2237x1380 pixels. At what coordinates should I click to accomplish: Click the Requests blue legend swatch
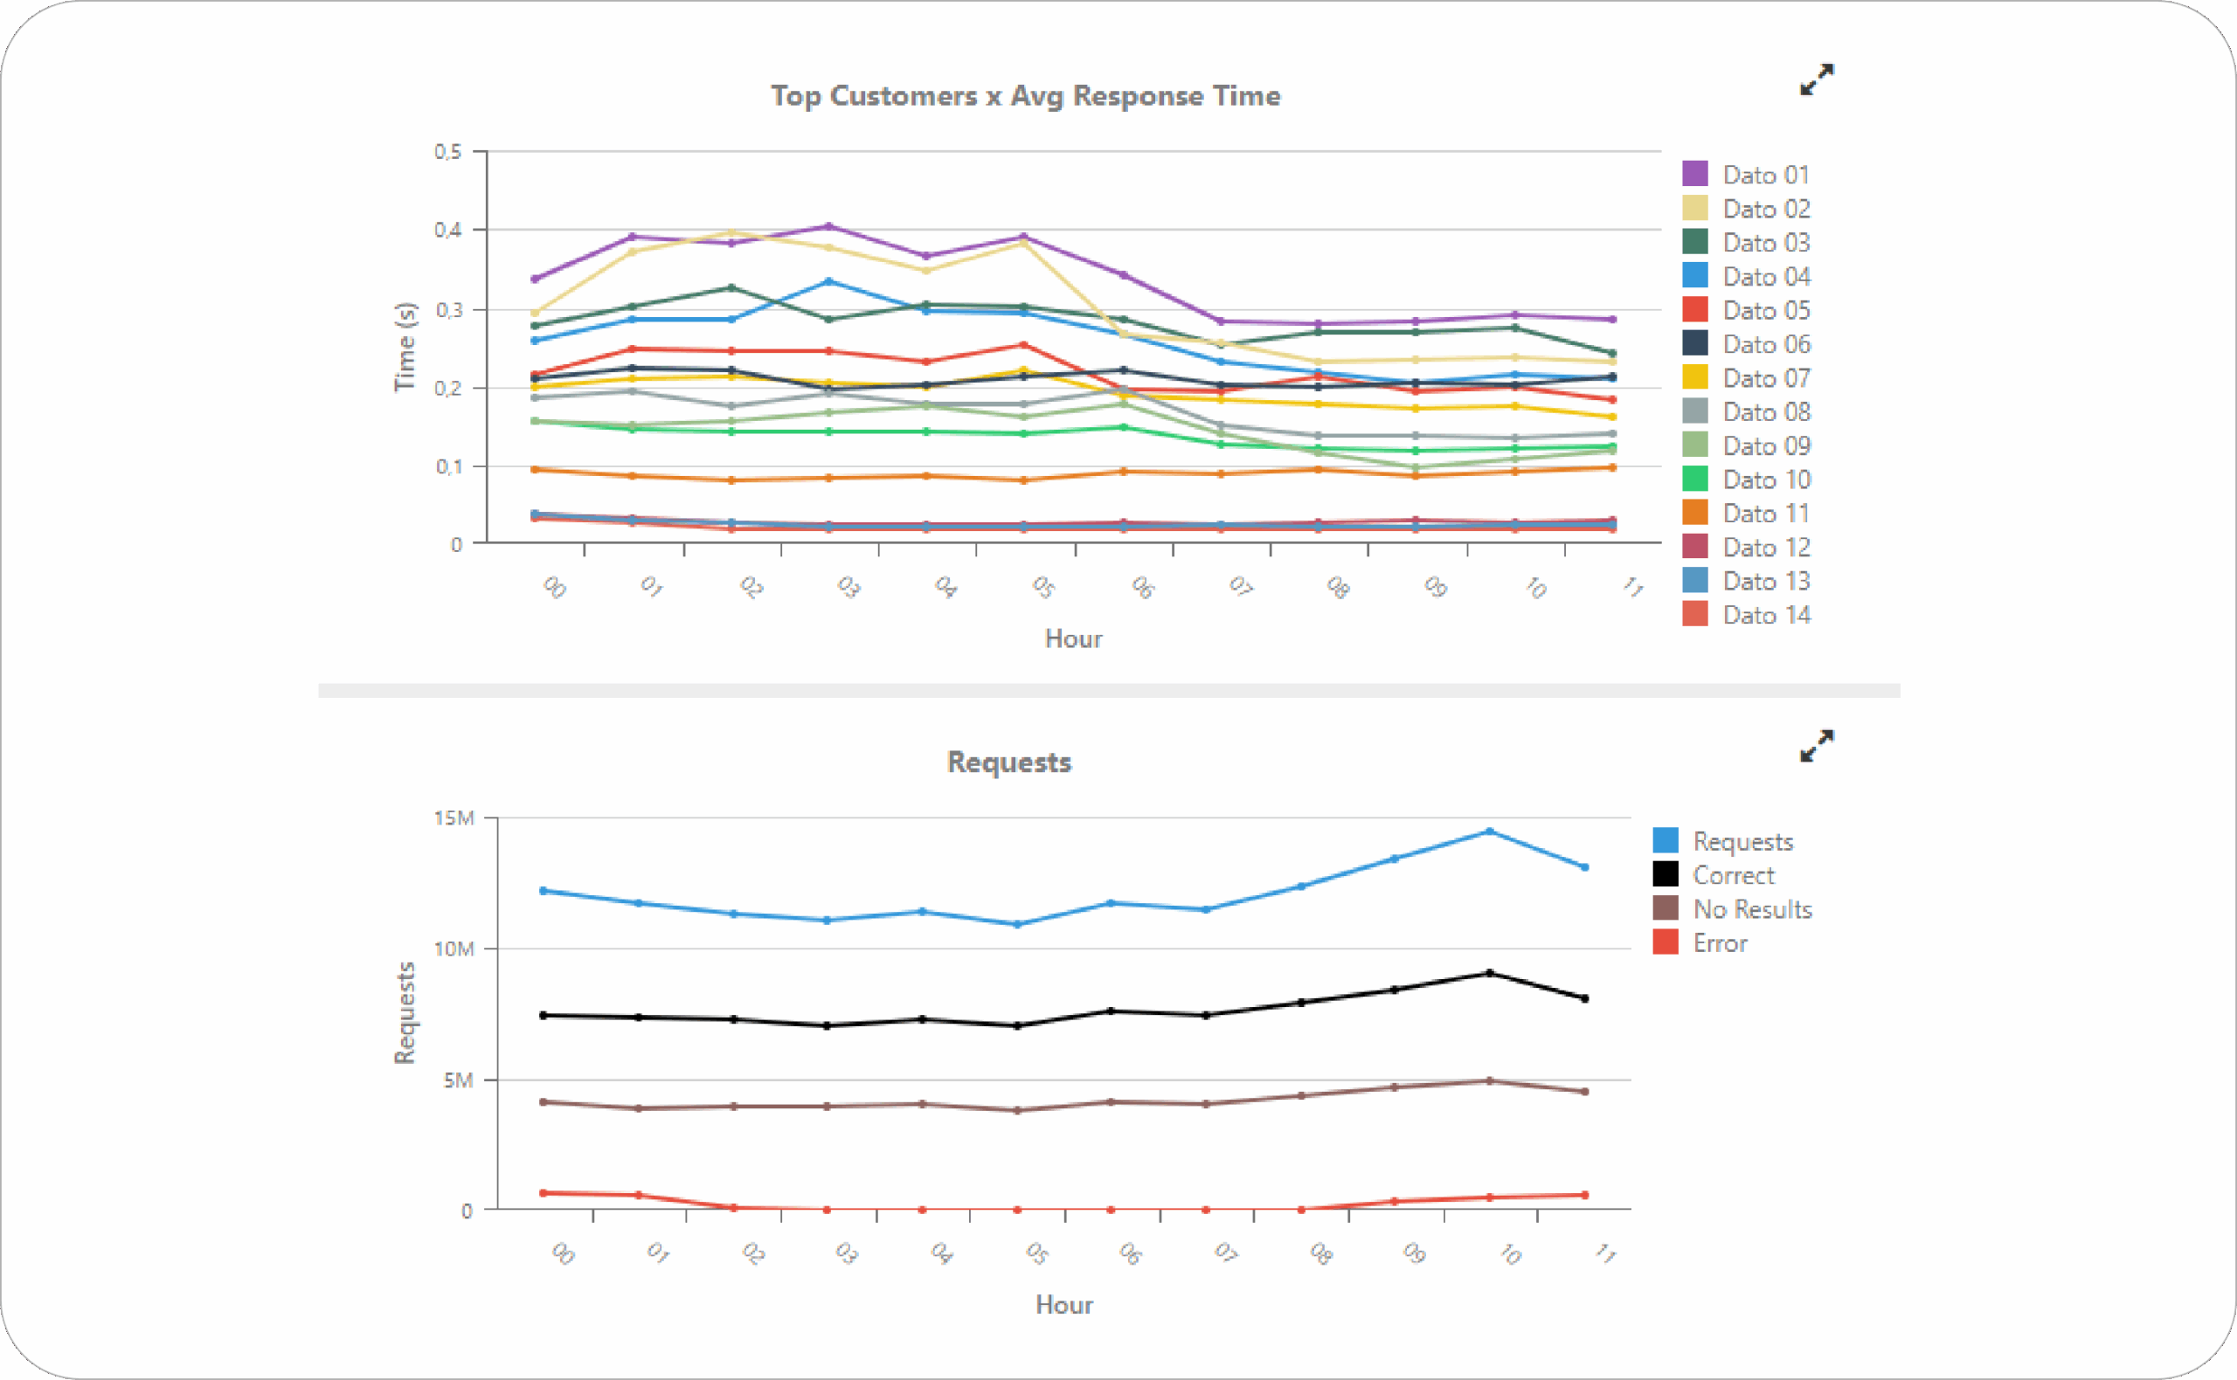pyautogui.click(x=1666, y=840)
